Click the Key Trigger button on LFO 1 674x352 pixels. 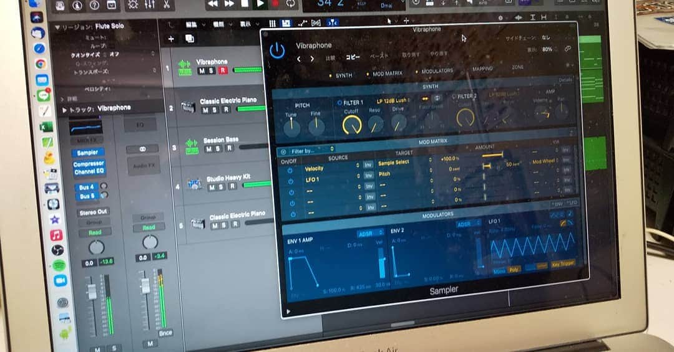click(x=563, y=264)
